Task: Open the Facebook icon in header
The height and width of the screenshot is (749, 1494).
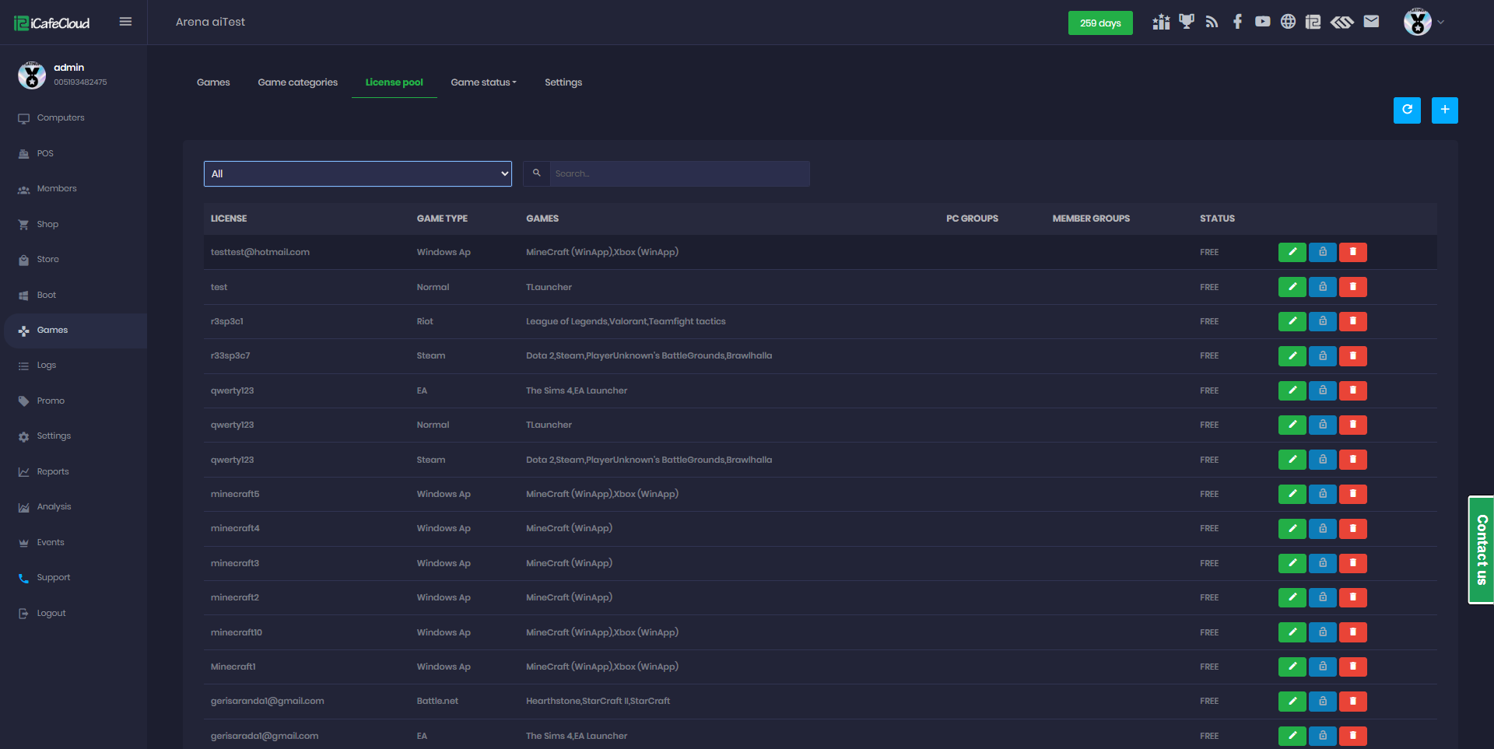Action: pos(1237,22)
